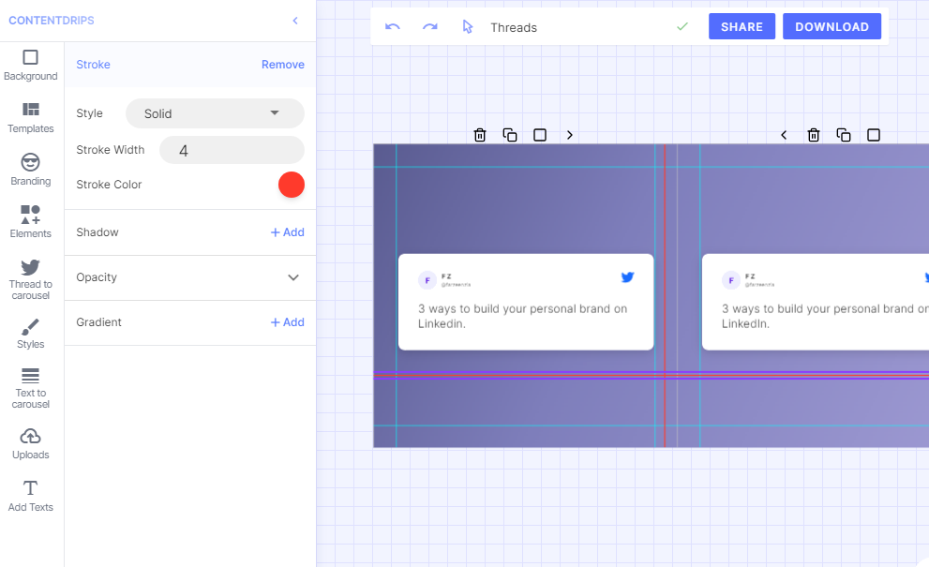Viewport: 929px width, 567px height.
Task: Open the red Stroke Color swatch
Action: (292, 185)
